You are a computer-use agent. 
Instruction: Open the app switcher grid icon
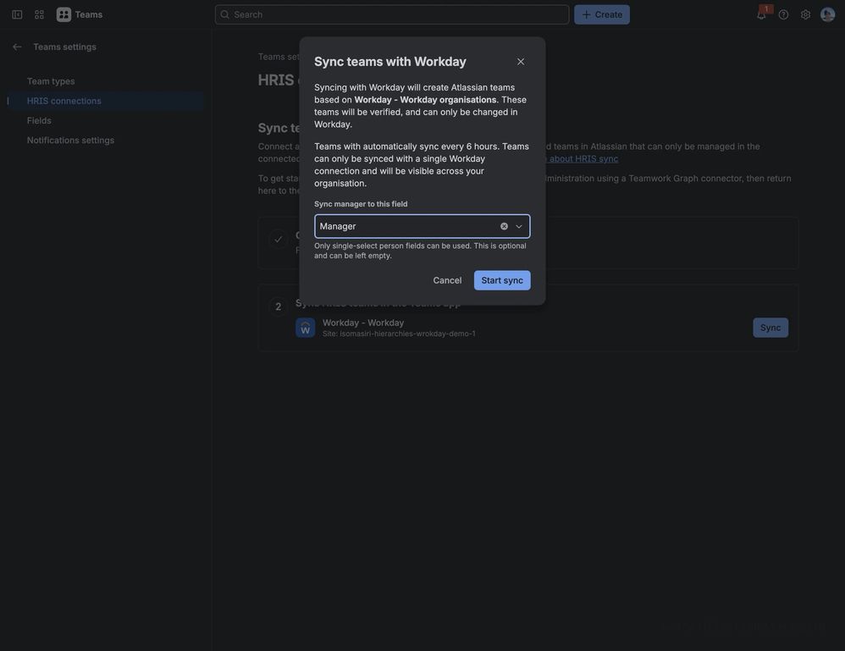39,14
